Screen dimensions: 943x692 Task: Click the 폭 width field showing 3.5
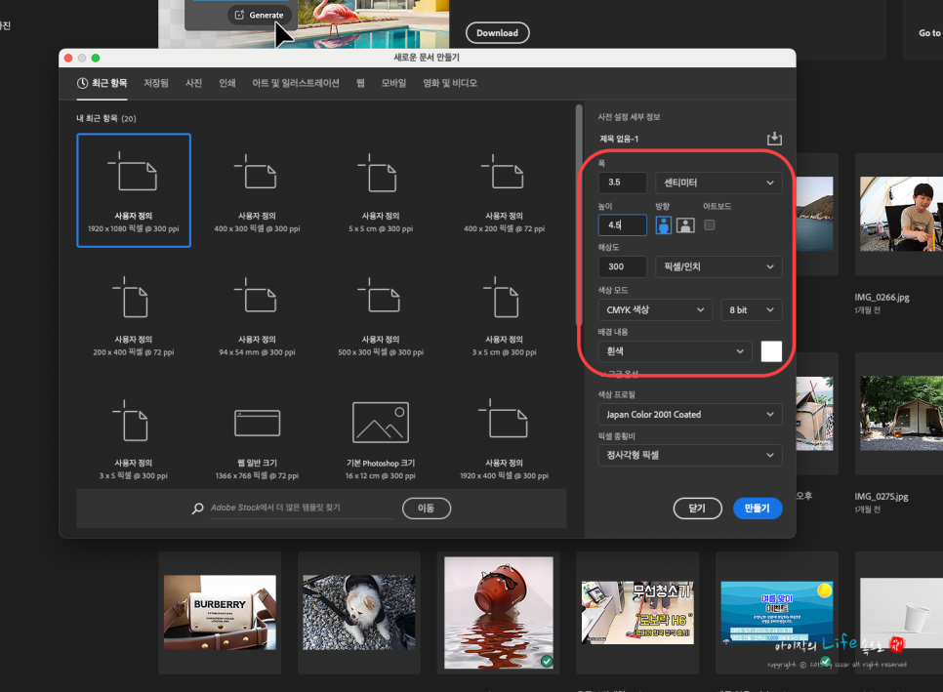[623, 183]
